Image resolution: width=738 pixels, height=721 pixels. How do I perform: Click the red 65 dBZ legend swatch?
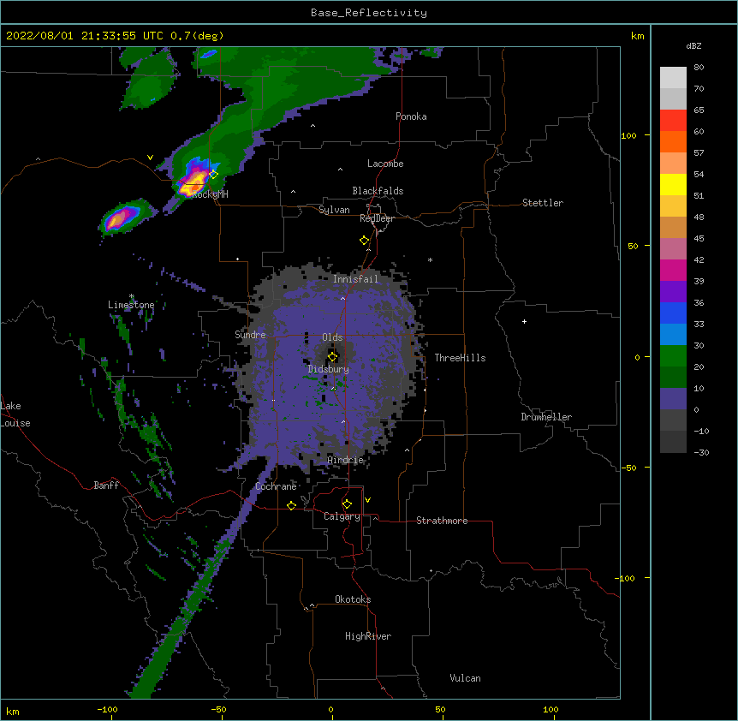click(673, 120)
